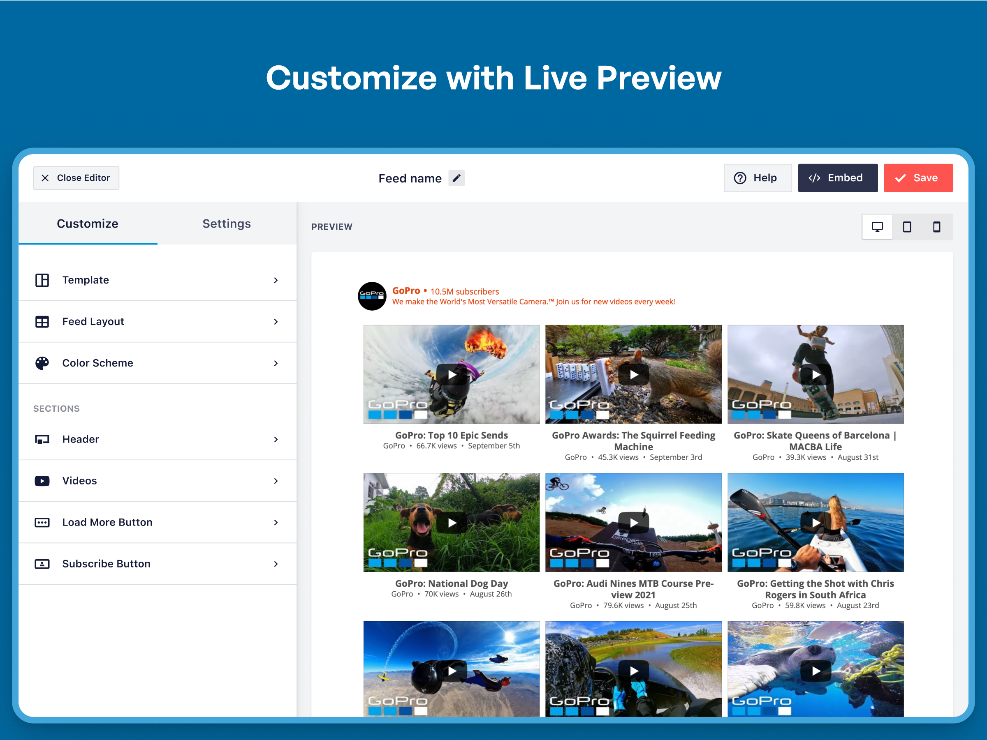Screen dimensions: 987x740
Task: Click the Embed button
Action: pyautogui.click(x=838, y=178)
